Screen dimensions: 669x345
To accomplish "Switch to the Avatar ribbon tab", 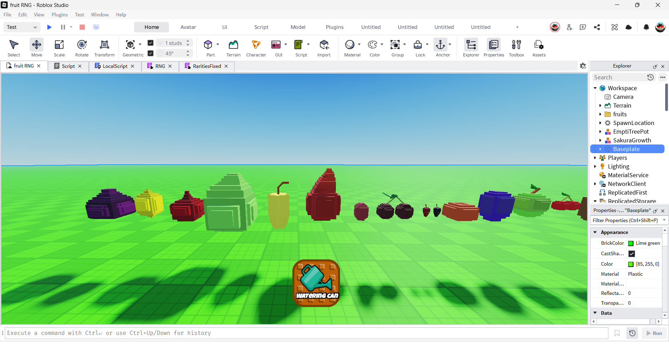I will (188, 27).
